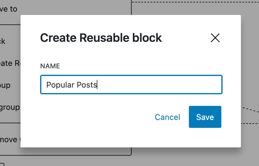Image resolution: width=259 pixels, height=166 pixels.
Task: Toggle the checkbox at the bottom-left corner
Action: tap(2, 164)
